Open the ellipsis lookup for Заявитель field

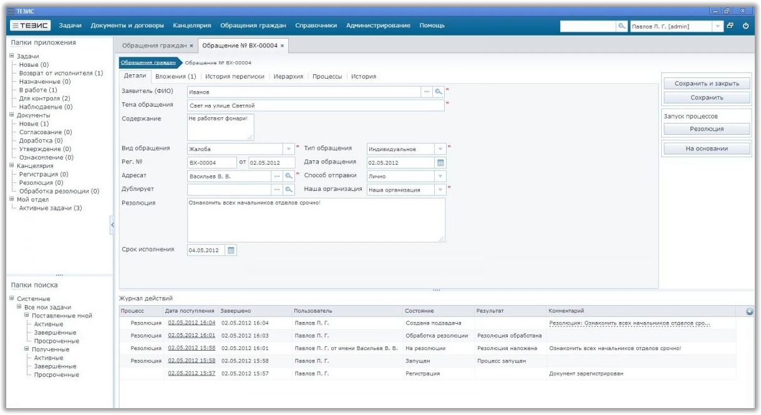(427, 92)
